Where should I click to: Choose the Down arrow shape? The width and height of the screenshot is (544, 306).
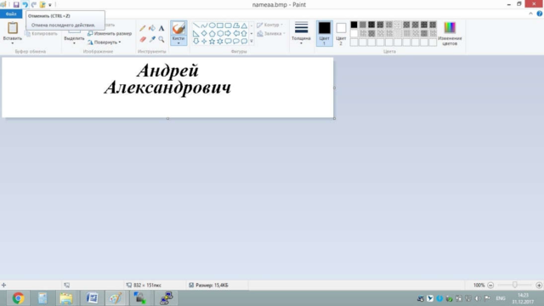[x=196, y=42]
